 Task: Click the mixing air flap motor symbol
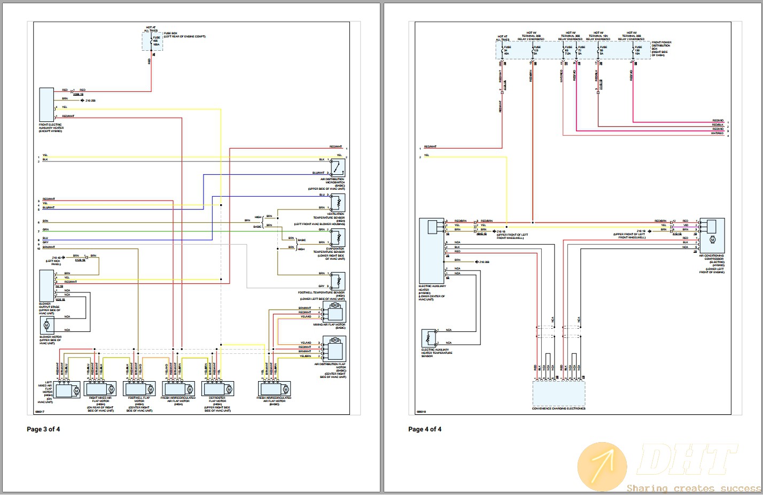[x=336, y=311]
